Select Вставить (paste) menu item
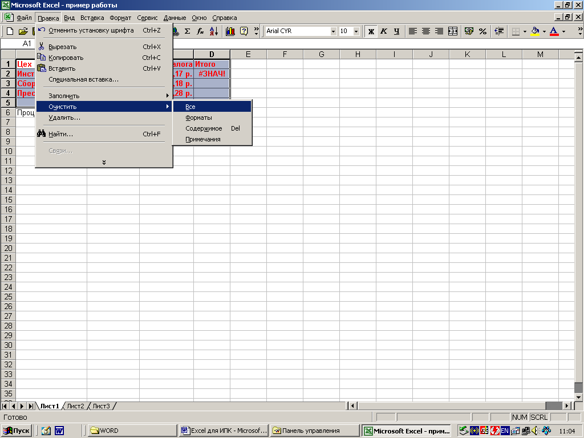584x438 pixels. tap(104, 68)
